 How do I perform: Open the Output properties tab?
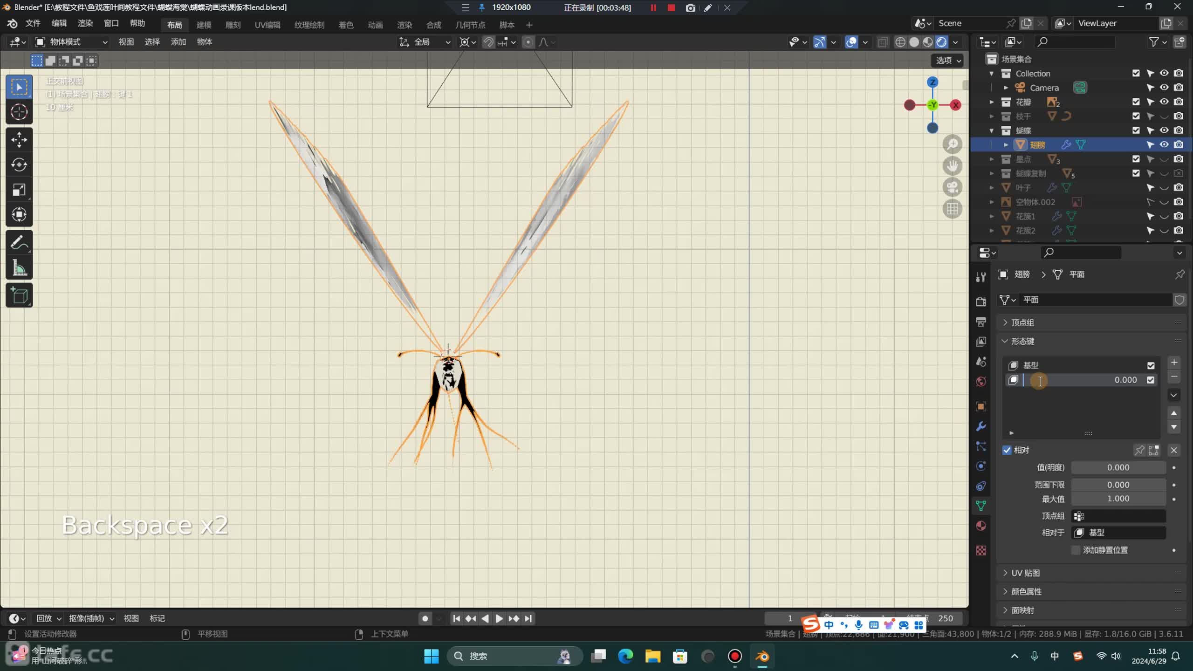[x=981, y=322]
